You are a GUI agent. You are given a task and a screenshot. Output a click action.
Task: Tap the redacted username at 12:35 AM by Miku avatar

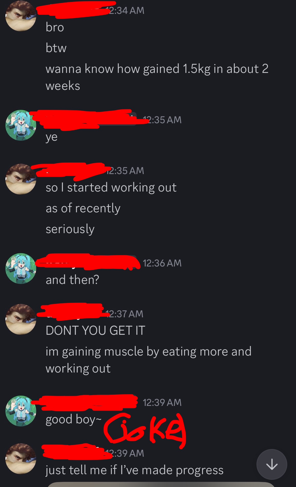pos(89,120)
